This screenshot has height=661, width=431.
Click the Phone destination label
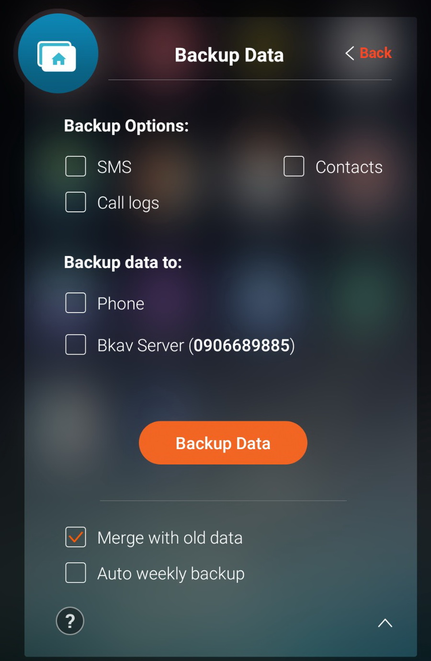pyautogui.click(x=121, y=303)
